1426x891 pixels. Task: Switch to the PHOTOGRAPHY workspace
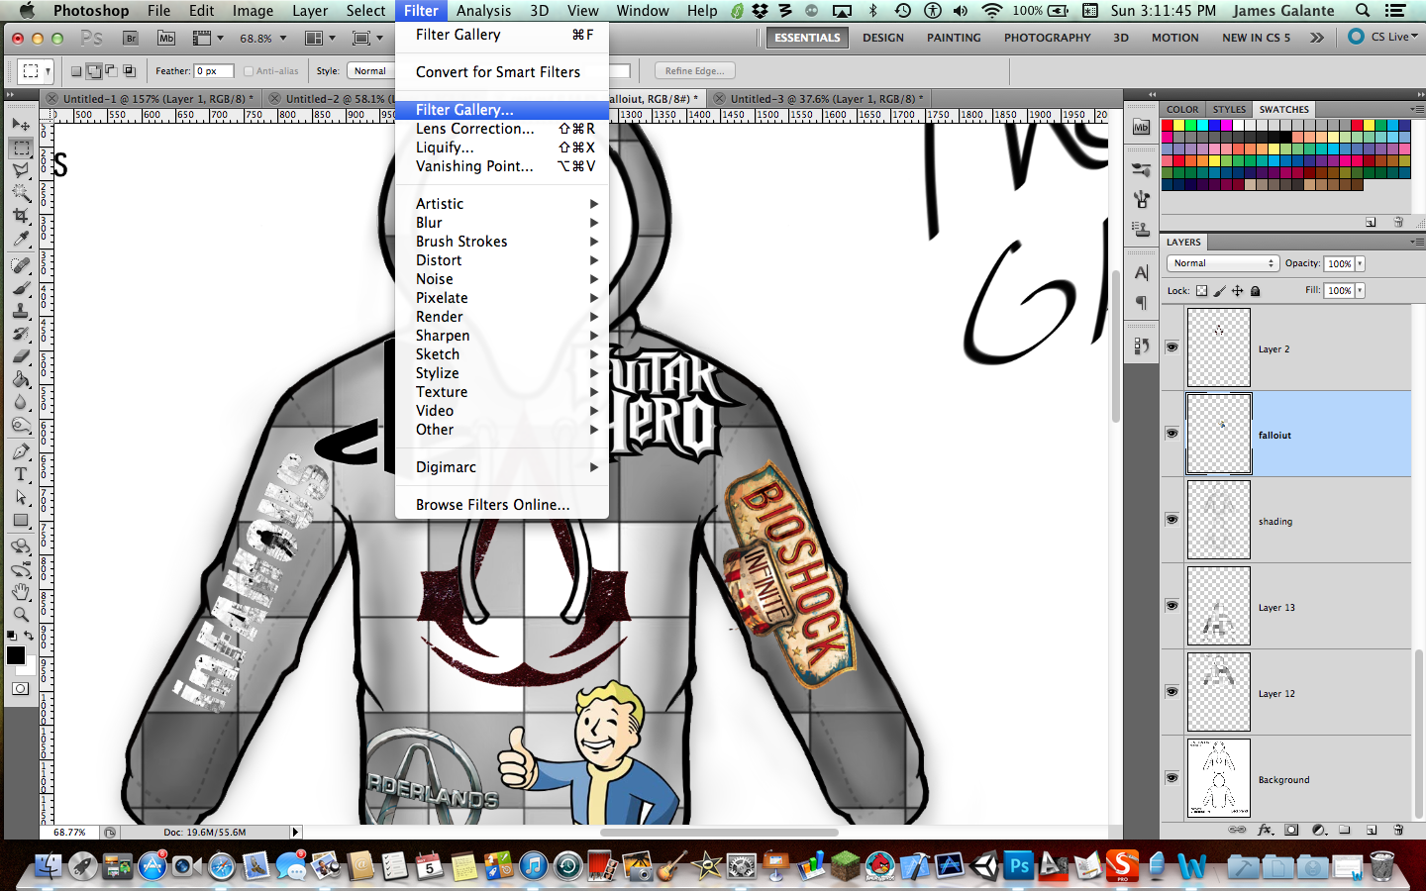(1047, 38)
